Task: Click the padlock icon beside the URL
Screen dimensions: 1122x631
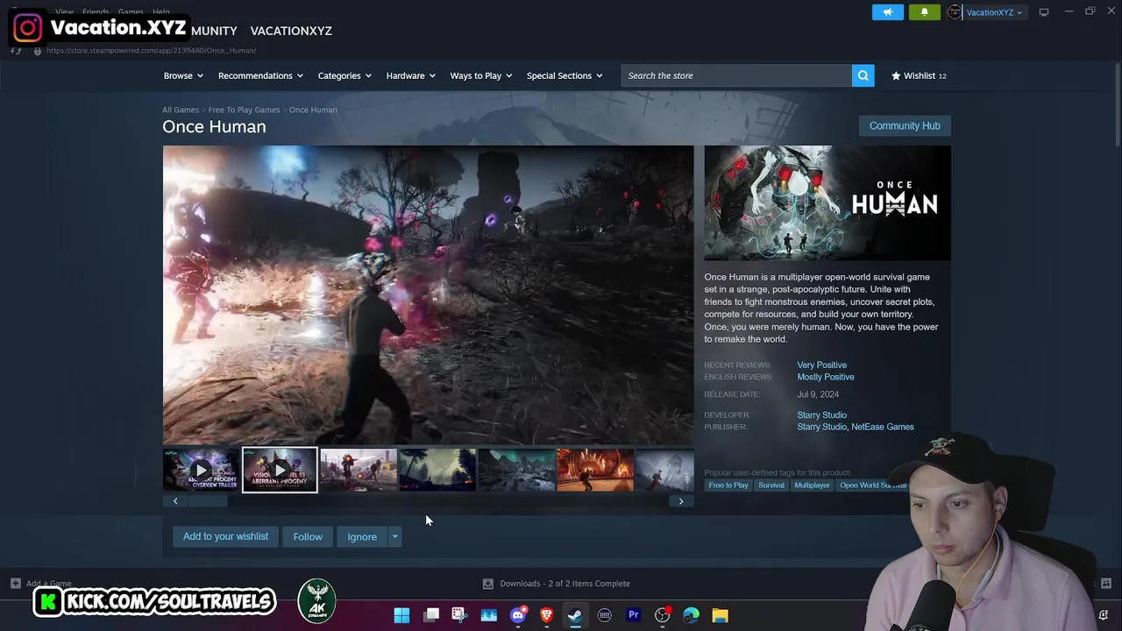Action: pyautogui.click(x=37, y=51)
